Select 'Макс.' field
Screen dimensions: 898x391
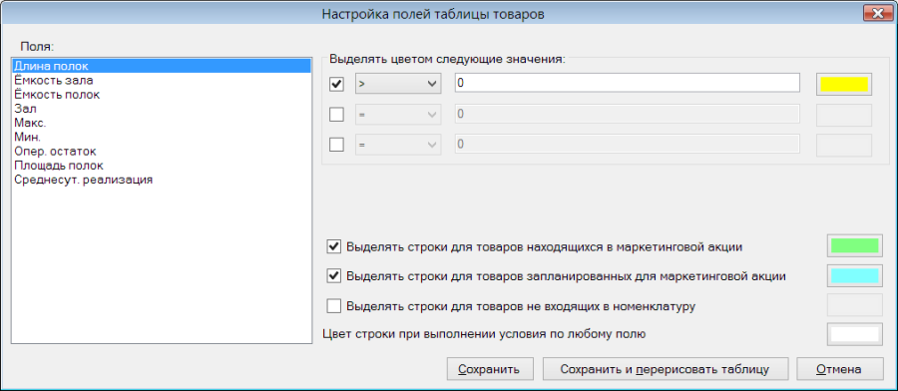pos(161,123)
